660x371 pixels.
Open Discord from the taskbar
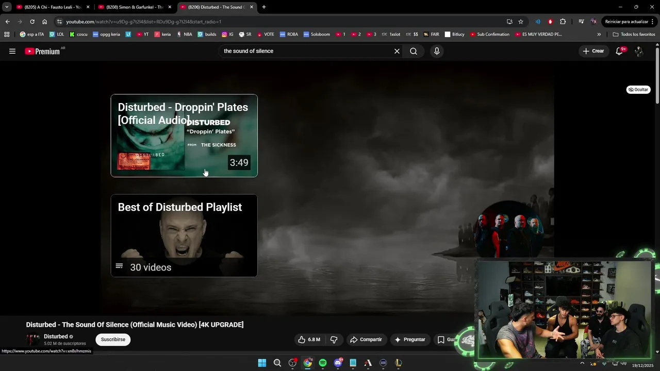point(338,363)
